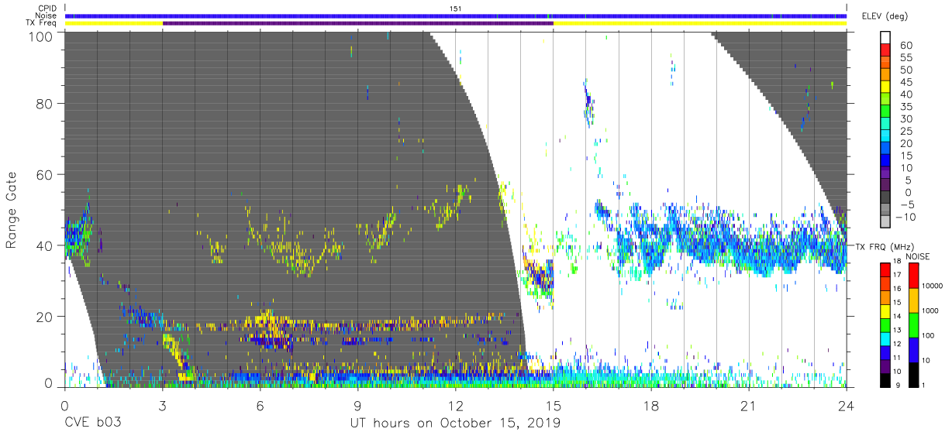
Task: Select the 60 value on elevation scale
Action: coord(905,46)
